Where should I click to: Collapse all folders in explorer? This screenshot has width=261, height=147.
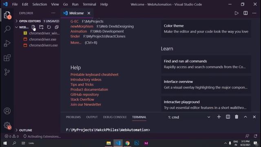pos(57,27)
